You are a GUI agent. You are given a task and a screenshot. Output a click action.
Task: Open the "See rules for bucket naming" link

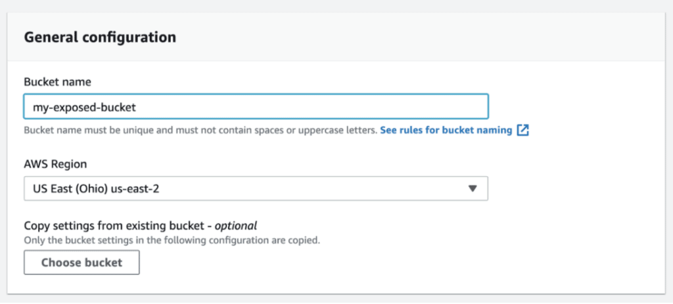pyautogui.click(x=446, y=130)
